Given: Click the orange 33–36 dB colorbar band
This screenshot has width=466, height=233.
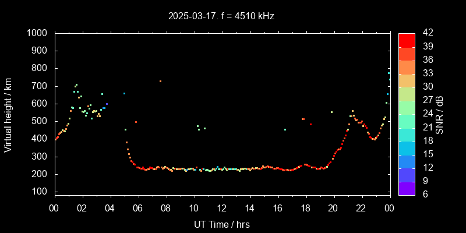Looking at the screenshot, I should tap(407, 67).
